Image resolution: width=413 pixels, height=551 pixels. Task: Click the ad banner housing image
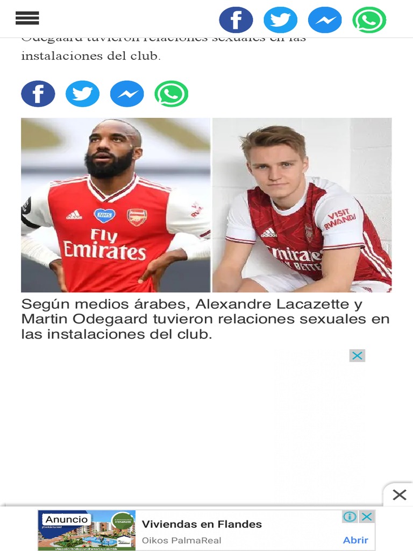[87, 530]
